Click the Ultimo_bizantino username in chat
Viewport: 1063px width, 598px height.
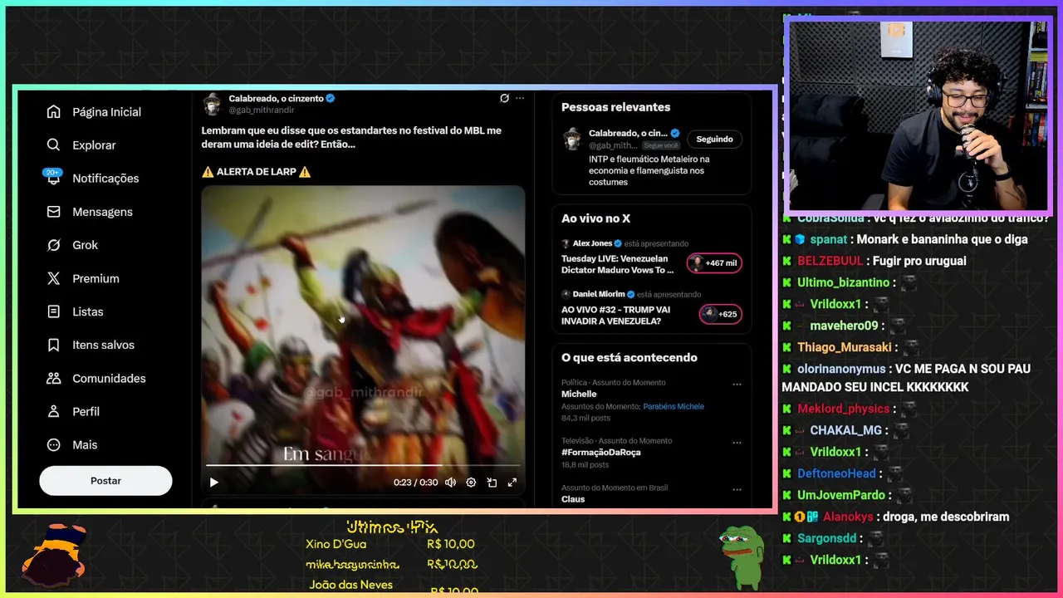click(844, 282)
